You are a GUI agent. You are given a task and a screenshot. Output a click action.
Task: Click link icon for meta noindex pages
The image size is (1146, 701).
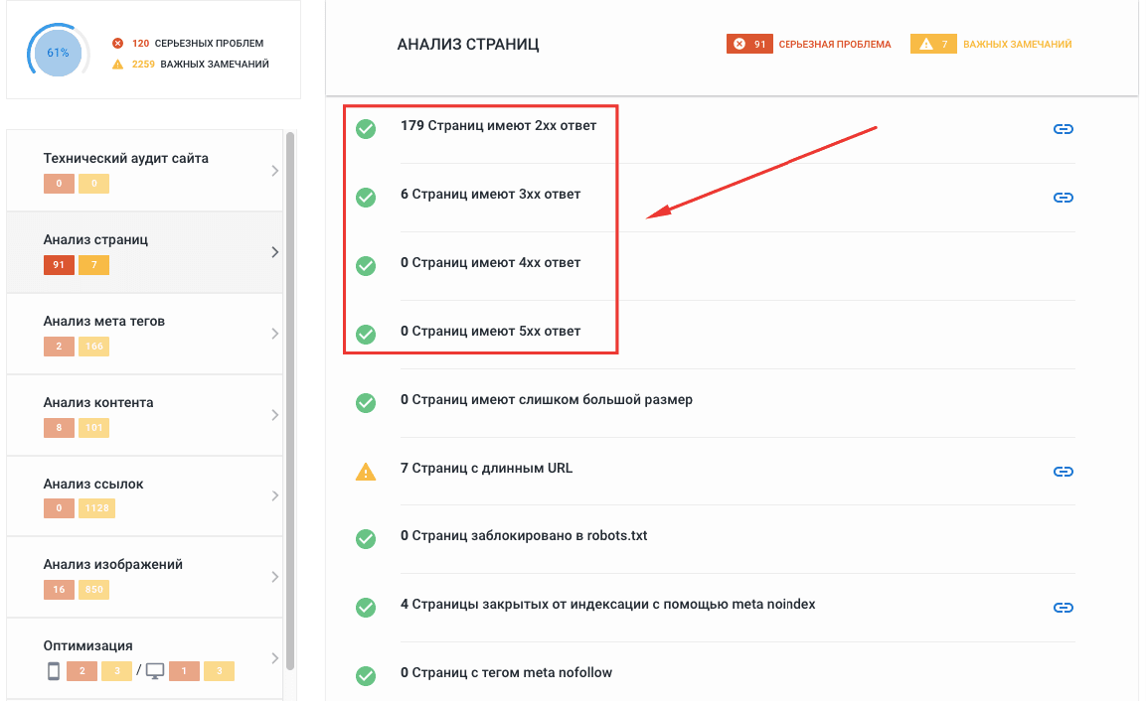coord(1063,608)
